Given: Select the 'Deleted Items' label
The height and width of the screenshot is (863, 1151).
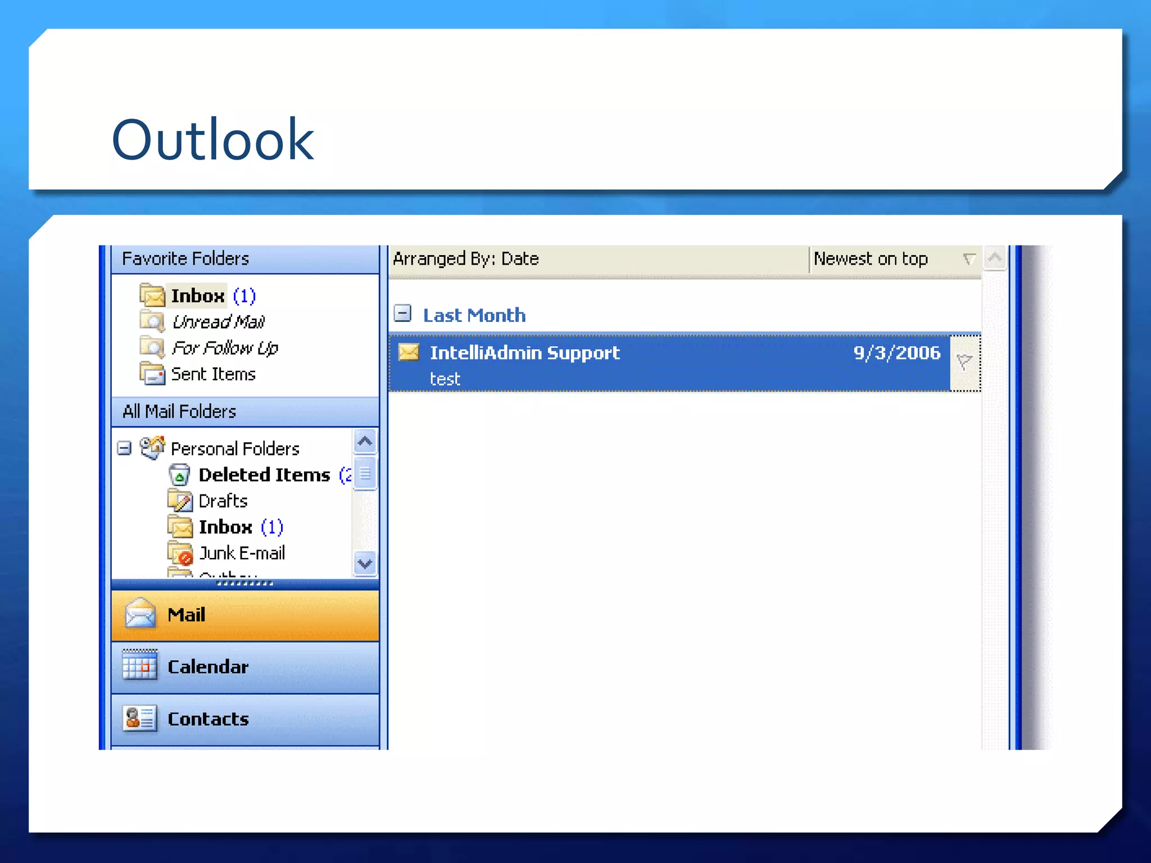Looking at the screenshot, I should pos(264,475).
